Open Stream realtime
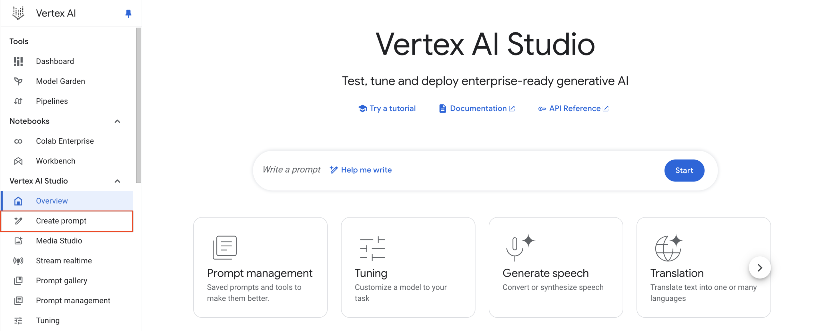The width and height of the screenshot is (826, 331). pyautogui.click(x=67, y=261)
